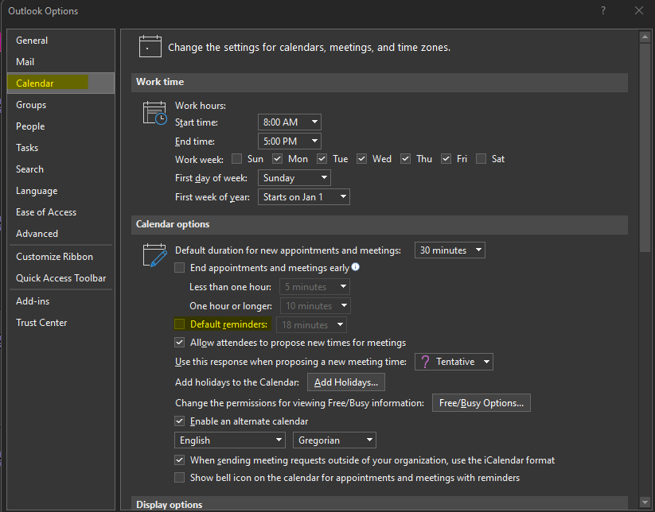This screenshot has height=512, width=655.
Task: Select Customize Ribbon in sidebar
Action: click(x=61, y=257)
